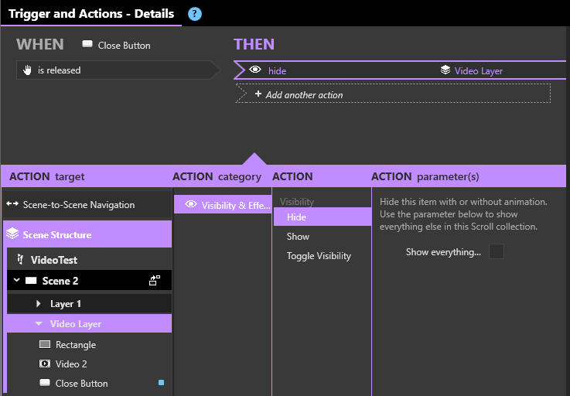Click Add another action
The image size is (570, 396).
[x=393, y=94]
